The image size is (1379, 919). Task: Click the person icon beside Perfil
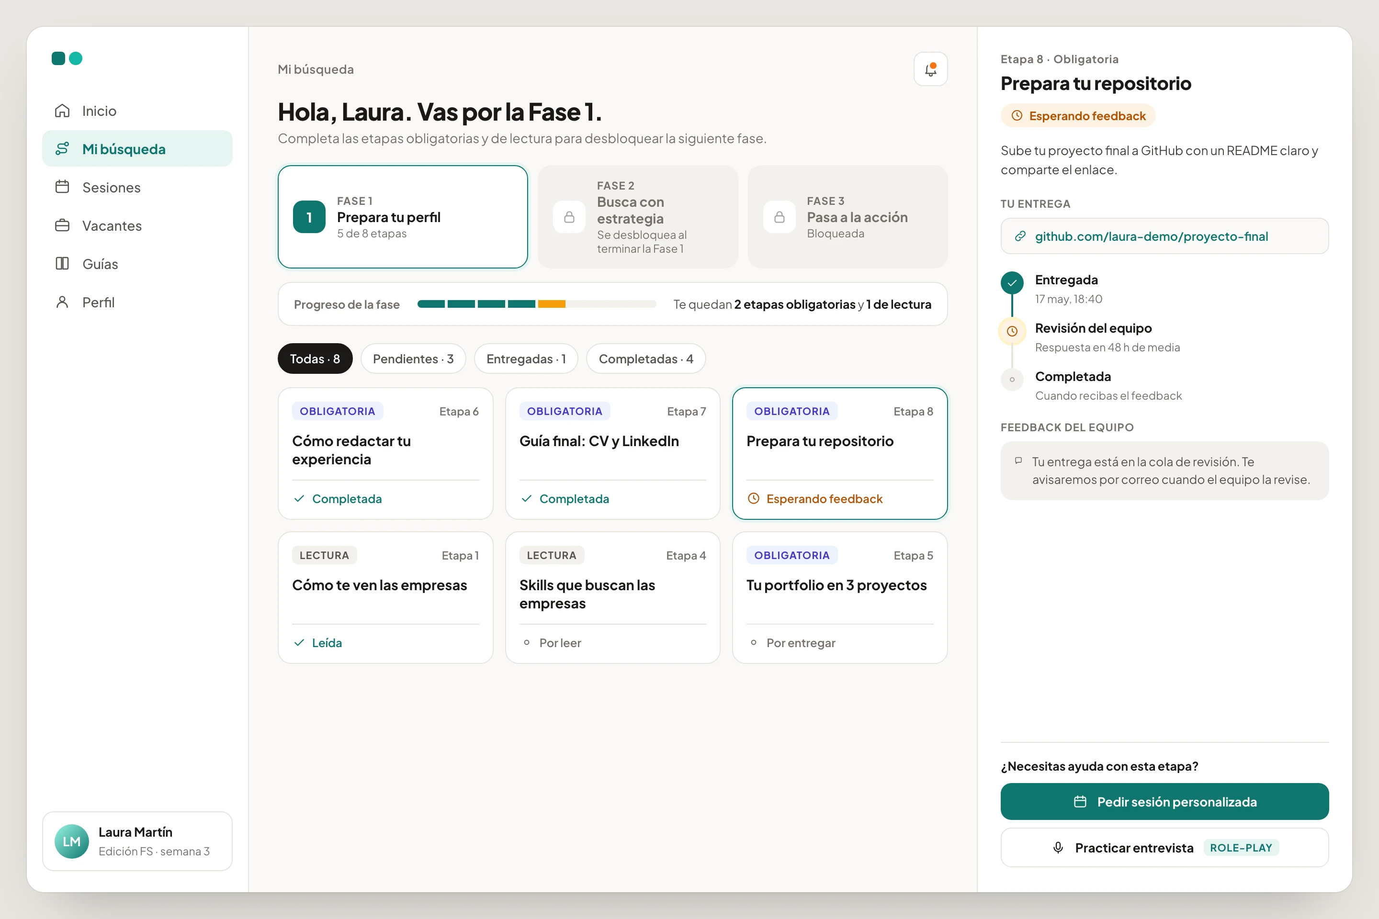62,302
